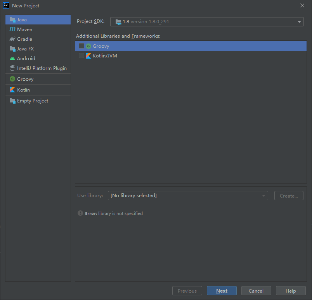
Task: Click the Kotlin logo icon in the sidebar
Action: [x=12, y=90]
